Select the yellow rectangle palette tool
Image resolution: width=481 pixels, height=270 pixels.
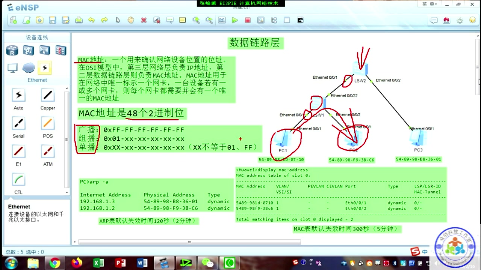[x=183, y=20]
